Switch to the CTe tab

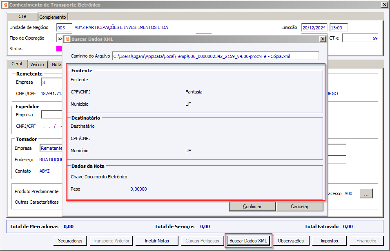22,16
